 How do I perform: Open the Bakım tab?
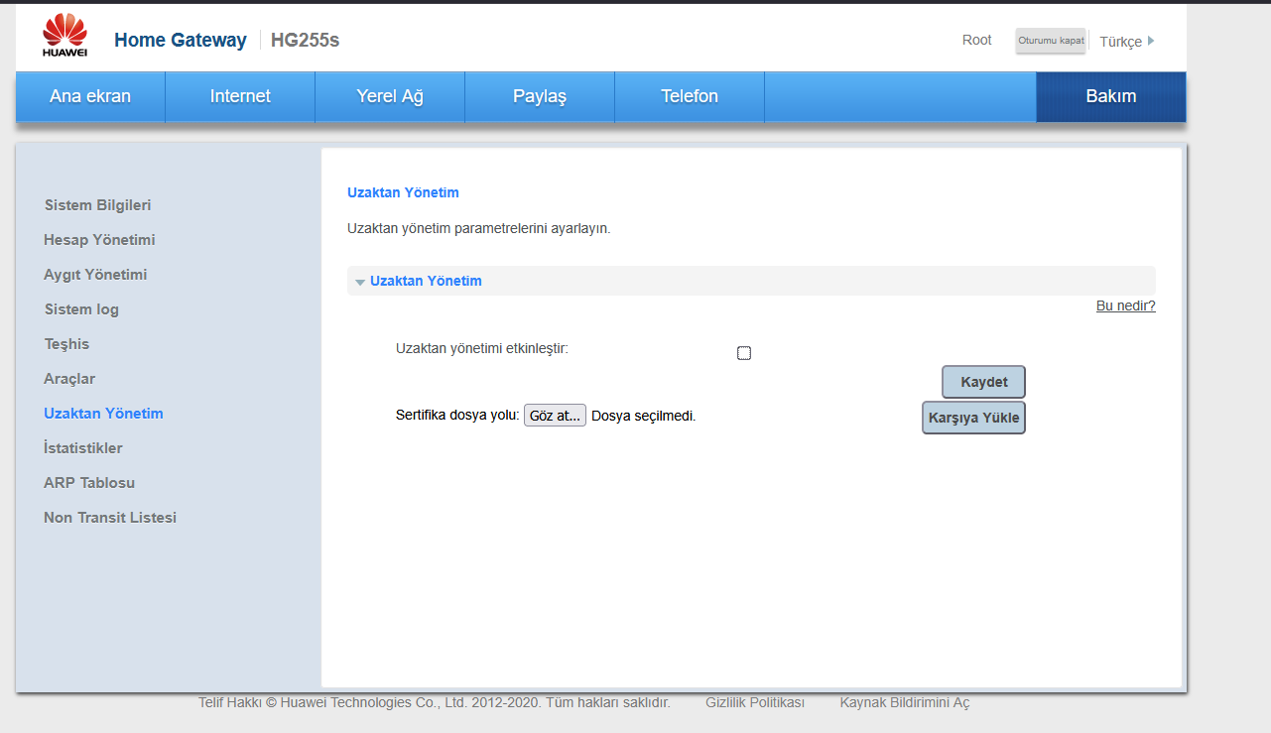pos(1111,96)
